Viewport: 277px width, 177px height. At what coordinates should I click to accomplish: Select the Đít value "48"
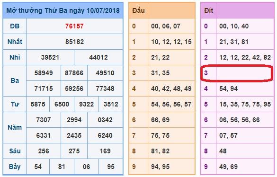click(223, 151)
